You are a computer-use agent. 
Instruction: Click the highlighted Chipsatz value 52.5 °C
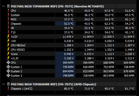tap(69, 24)
